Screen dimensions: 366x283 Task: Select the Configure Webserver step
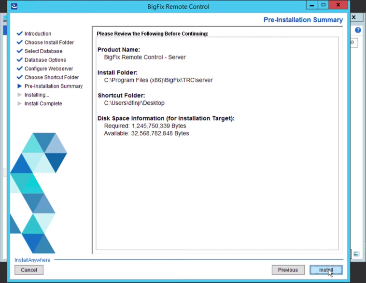49,69
